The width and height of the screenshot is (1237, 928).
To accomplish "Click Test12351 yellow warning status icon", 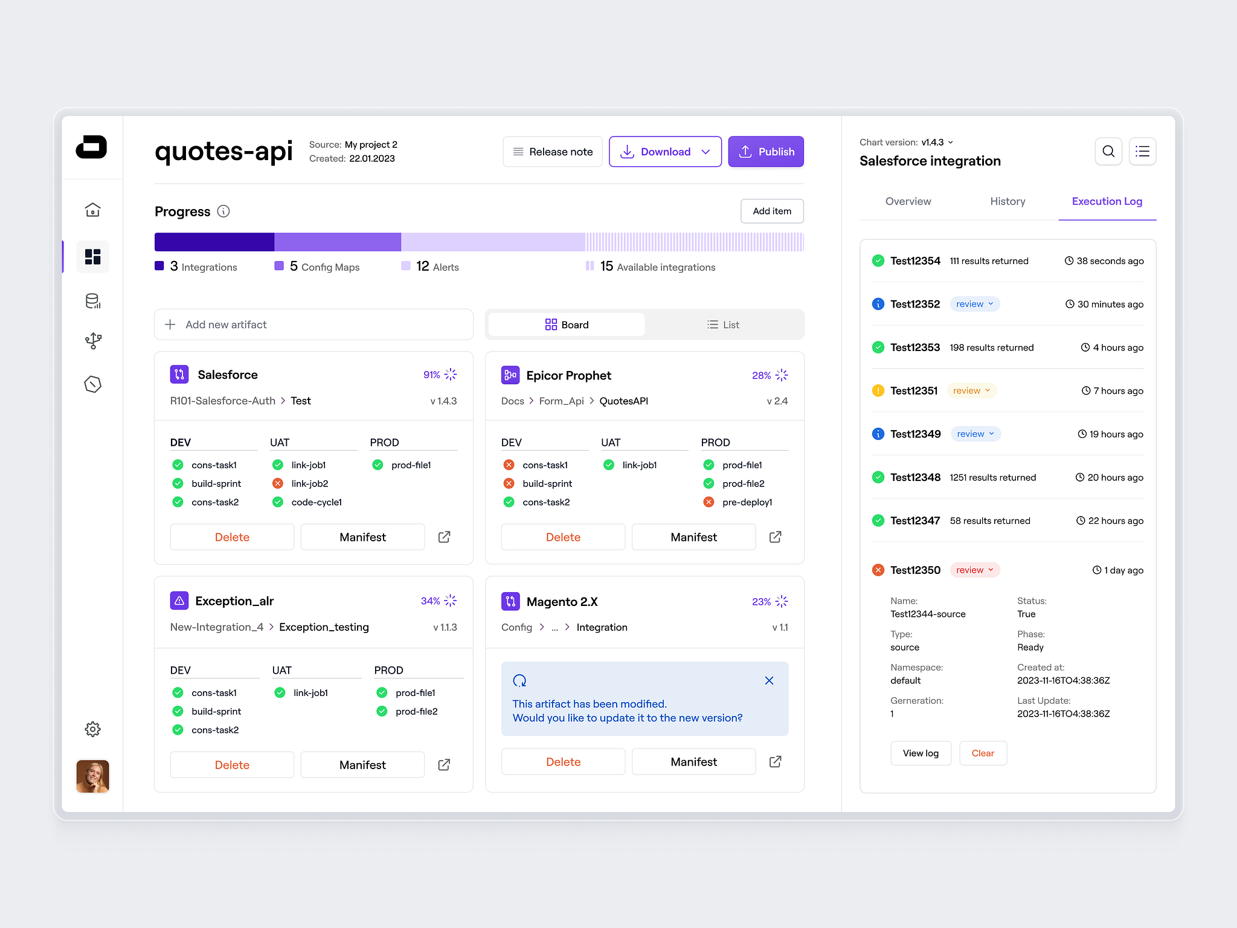I will [878, 390].
